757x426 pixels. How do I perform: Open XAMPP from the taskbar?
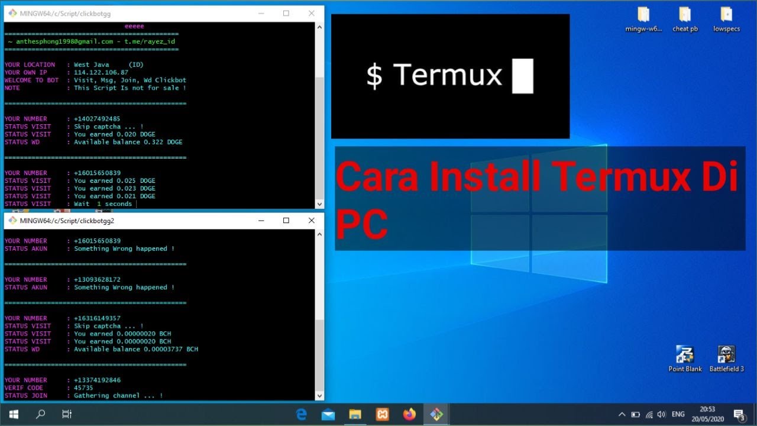[382, 415]
